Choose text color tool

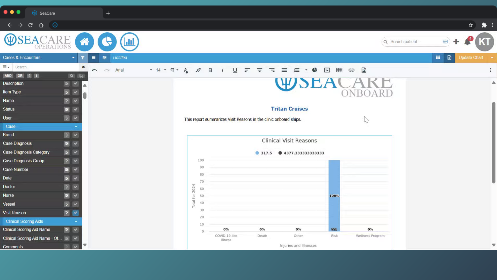point(186,70)
